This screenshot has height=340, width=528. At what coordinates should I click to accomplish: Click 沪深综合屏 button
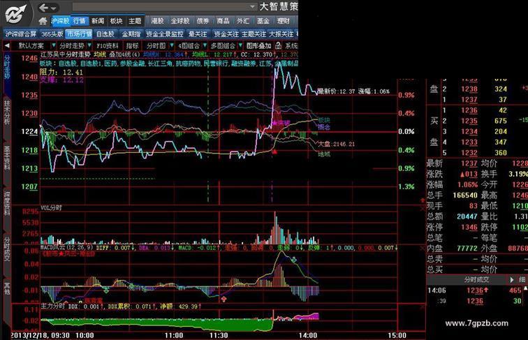(21, 34)
